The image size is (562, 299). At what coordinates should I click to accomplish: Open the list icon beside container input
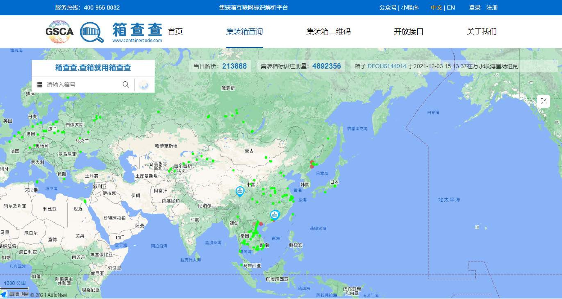click(39, 84)
